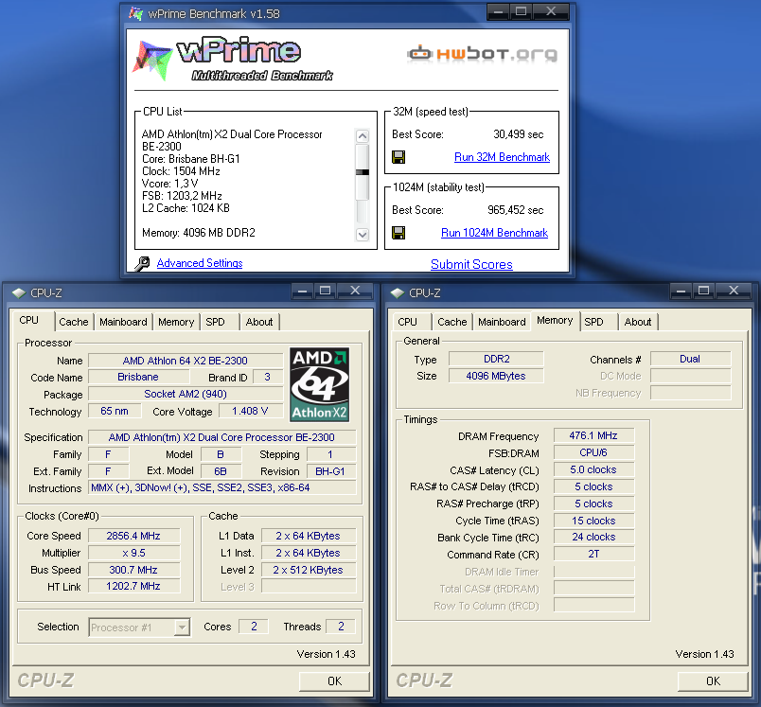
Task: Open About tab in left CPU-Z window
Action: click(259, 322)
